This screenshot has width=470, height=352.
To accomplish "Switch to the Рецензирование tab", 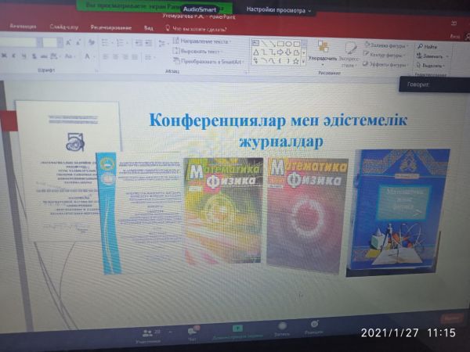I will (x=110, y=26).
